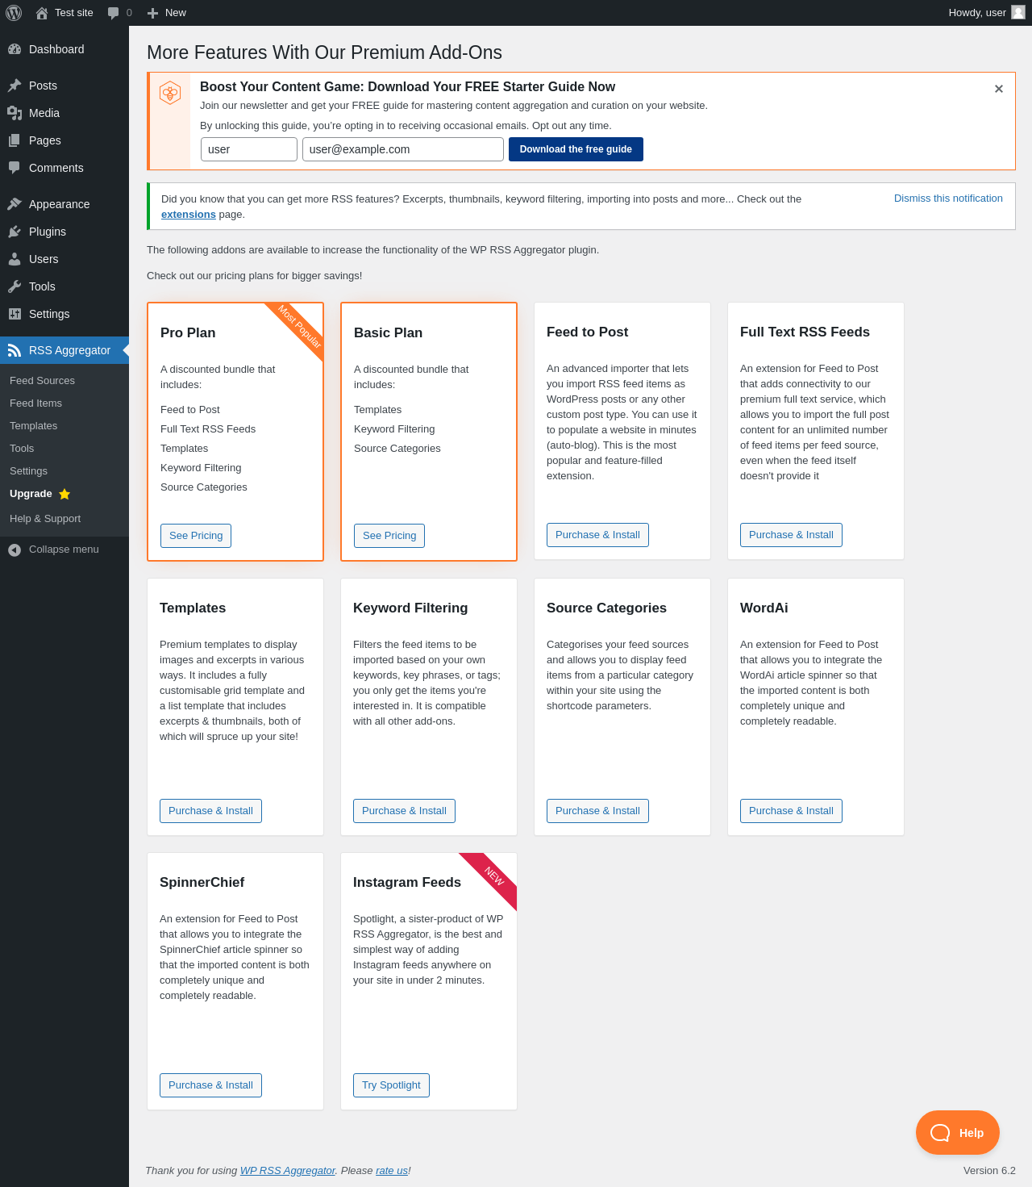This screenshot has height=1187, width=1032.
Task: Open the Users menu item
Action: point(64,259)
